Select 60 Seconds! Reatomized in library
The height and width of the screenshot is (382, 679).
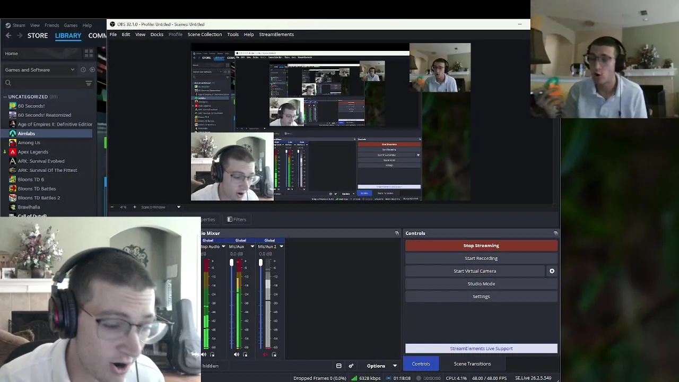(x=44, y=115)
